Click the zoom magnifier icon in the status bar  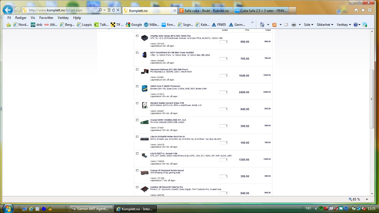tap(350, 199)
